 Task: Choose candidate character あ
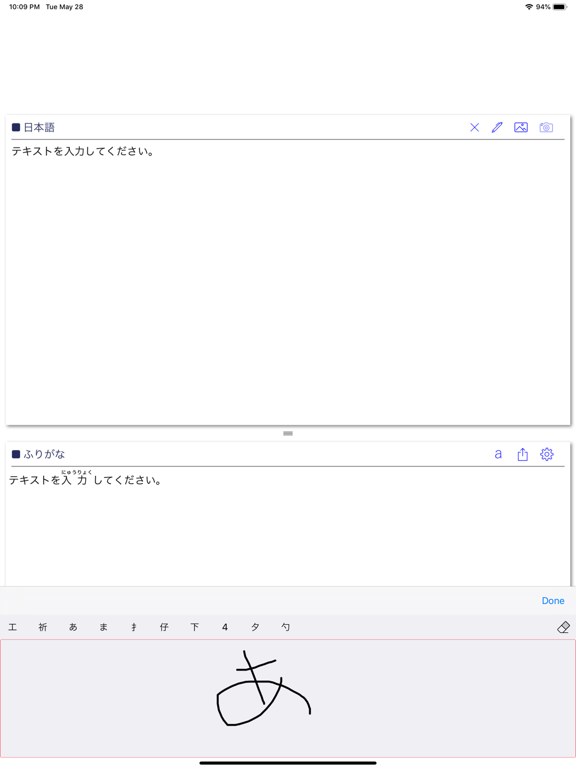point(73,627)
